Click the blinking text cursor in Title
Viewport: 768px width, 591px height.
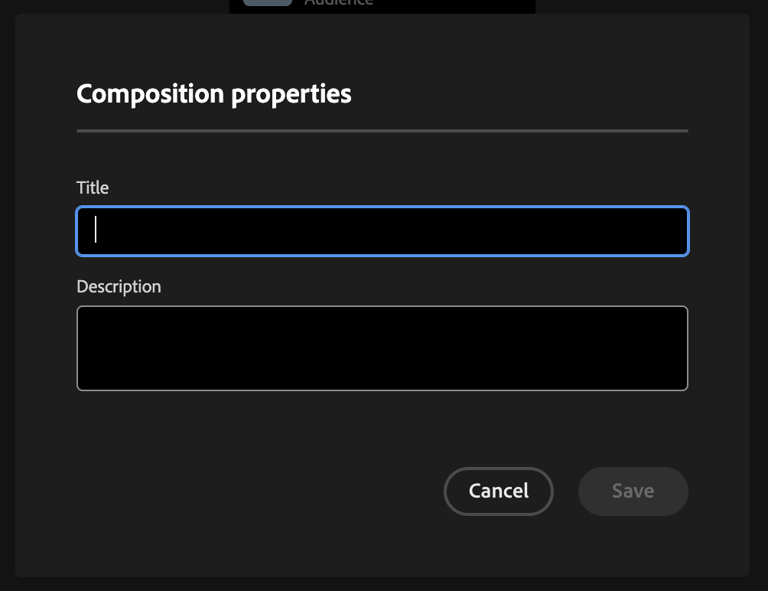coord(96,230)
